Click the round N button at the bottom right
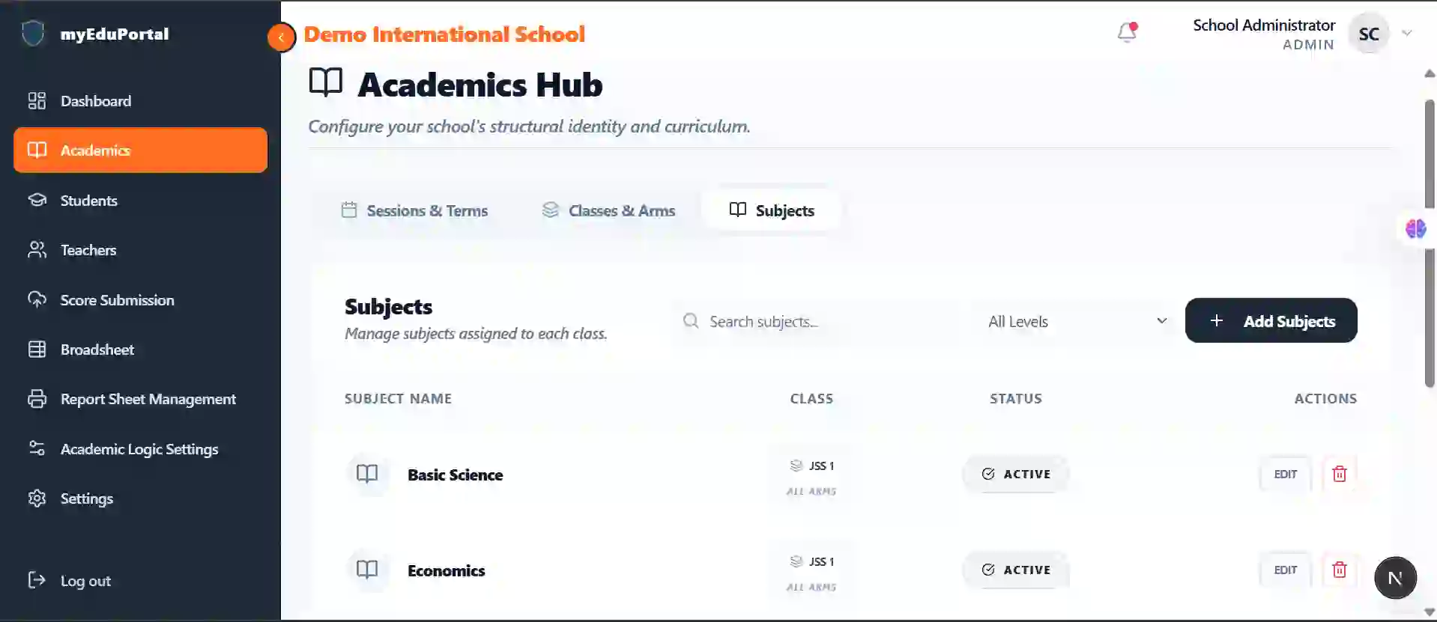Image resolution: width=1437 pixels, height=622 pixels. (x=1395, y=578)
